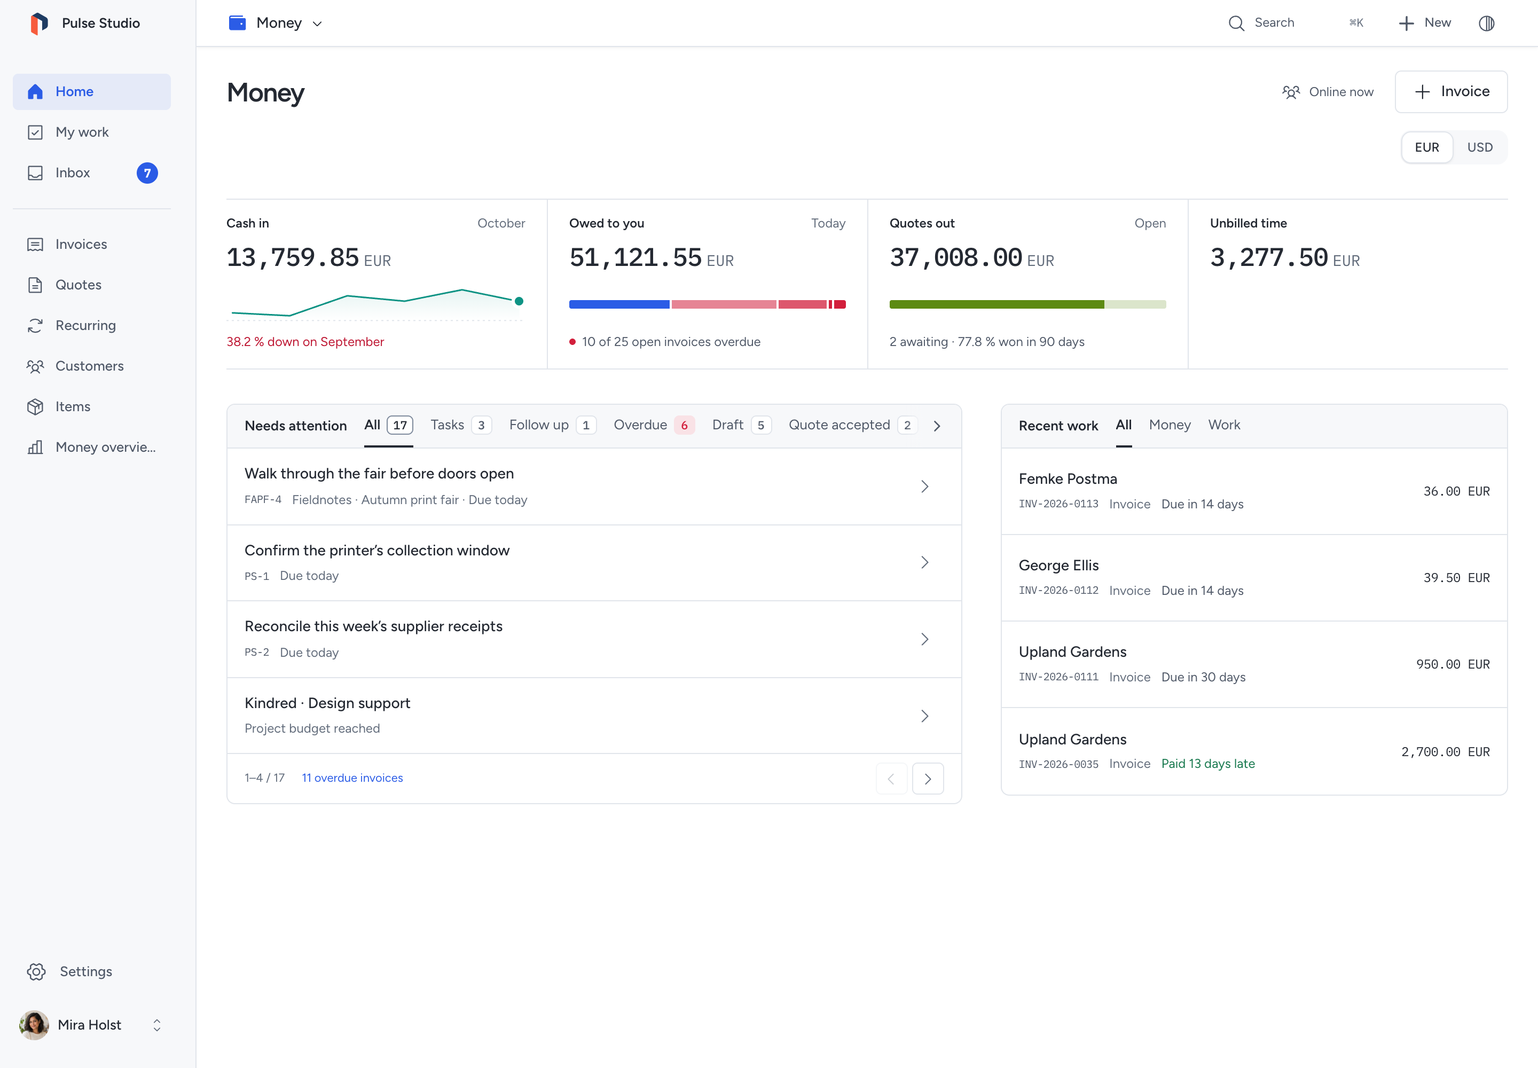The height and width of the screenshot is (1068, 1538).
Task: Open invoice INV-2026-0035 Upland Gardens row
Action: (x=1253, y=751)
